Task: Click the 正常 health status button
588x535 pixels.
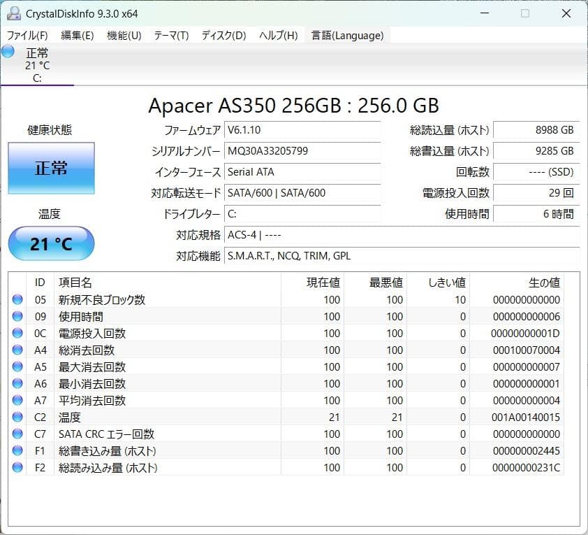Action: 52,169
